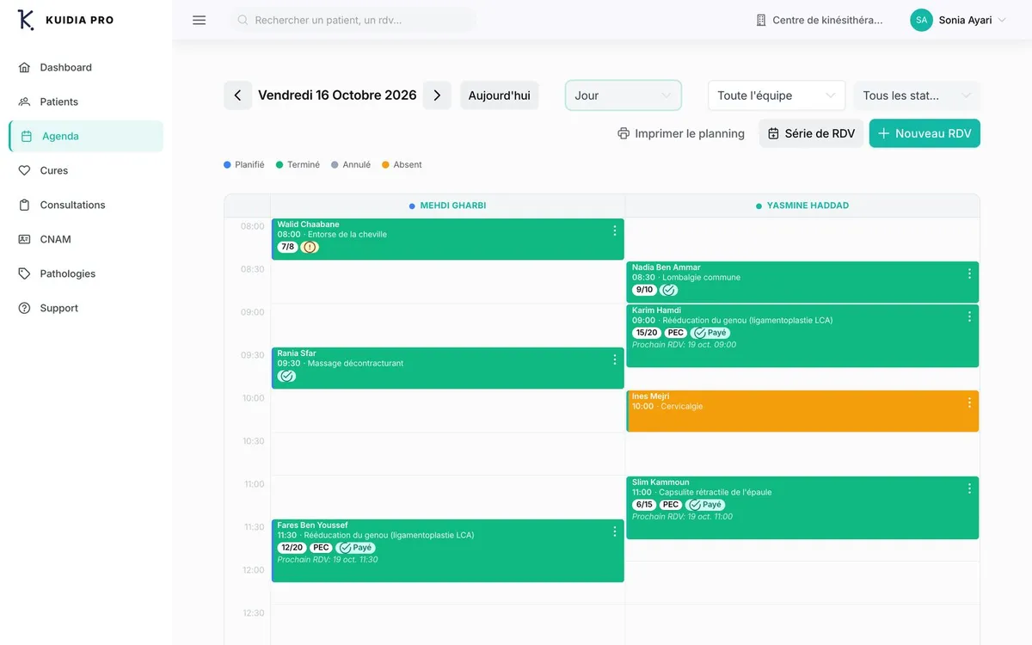The height and width of the screenshot is (645, 1032).
Task: Click the Cures heart icon in sidebar
Action: pos(24,170)
